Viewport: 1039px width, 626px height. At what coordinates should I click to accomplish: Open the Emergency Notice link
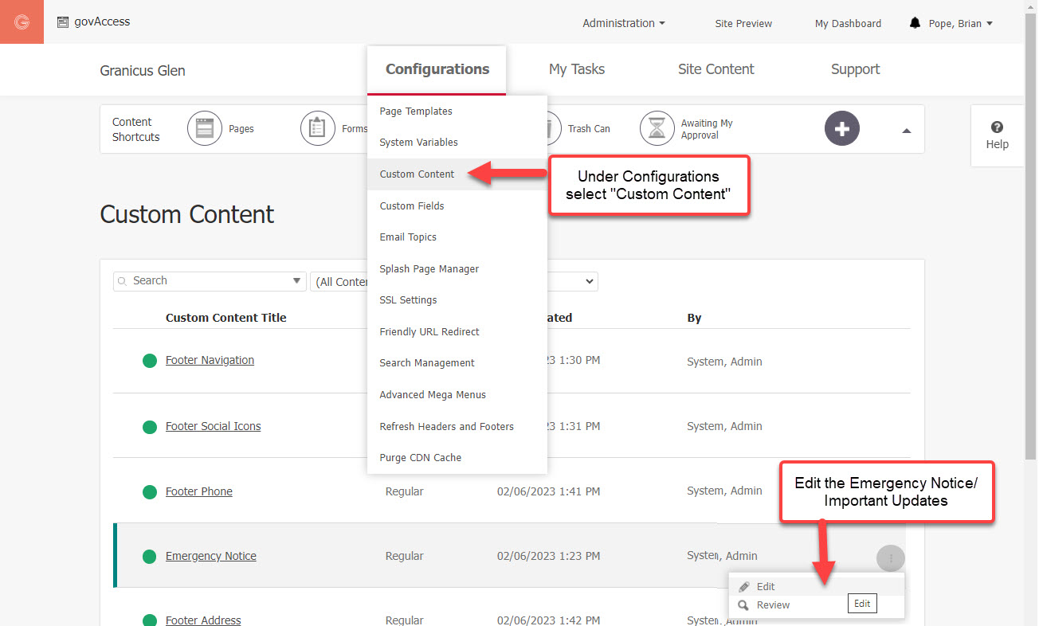pyautogui.click(x=211, y=557)
